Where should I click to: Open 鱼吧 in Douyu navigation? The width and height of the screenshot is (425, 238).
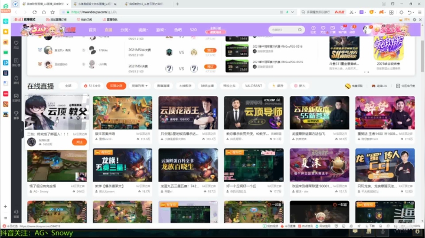178,29
